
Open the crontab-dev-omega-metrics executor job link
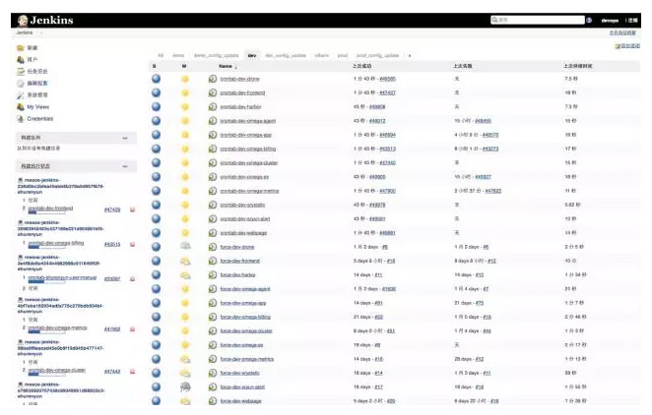57,327
